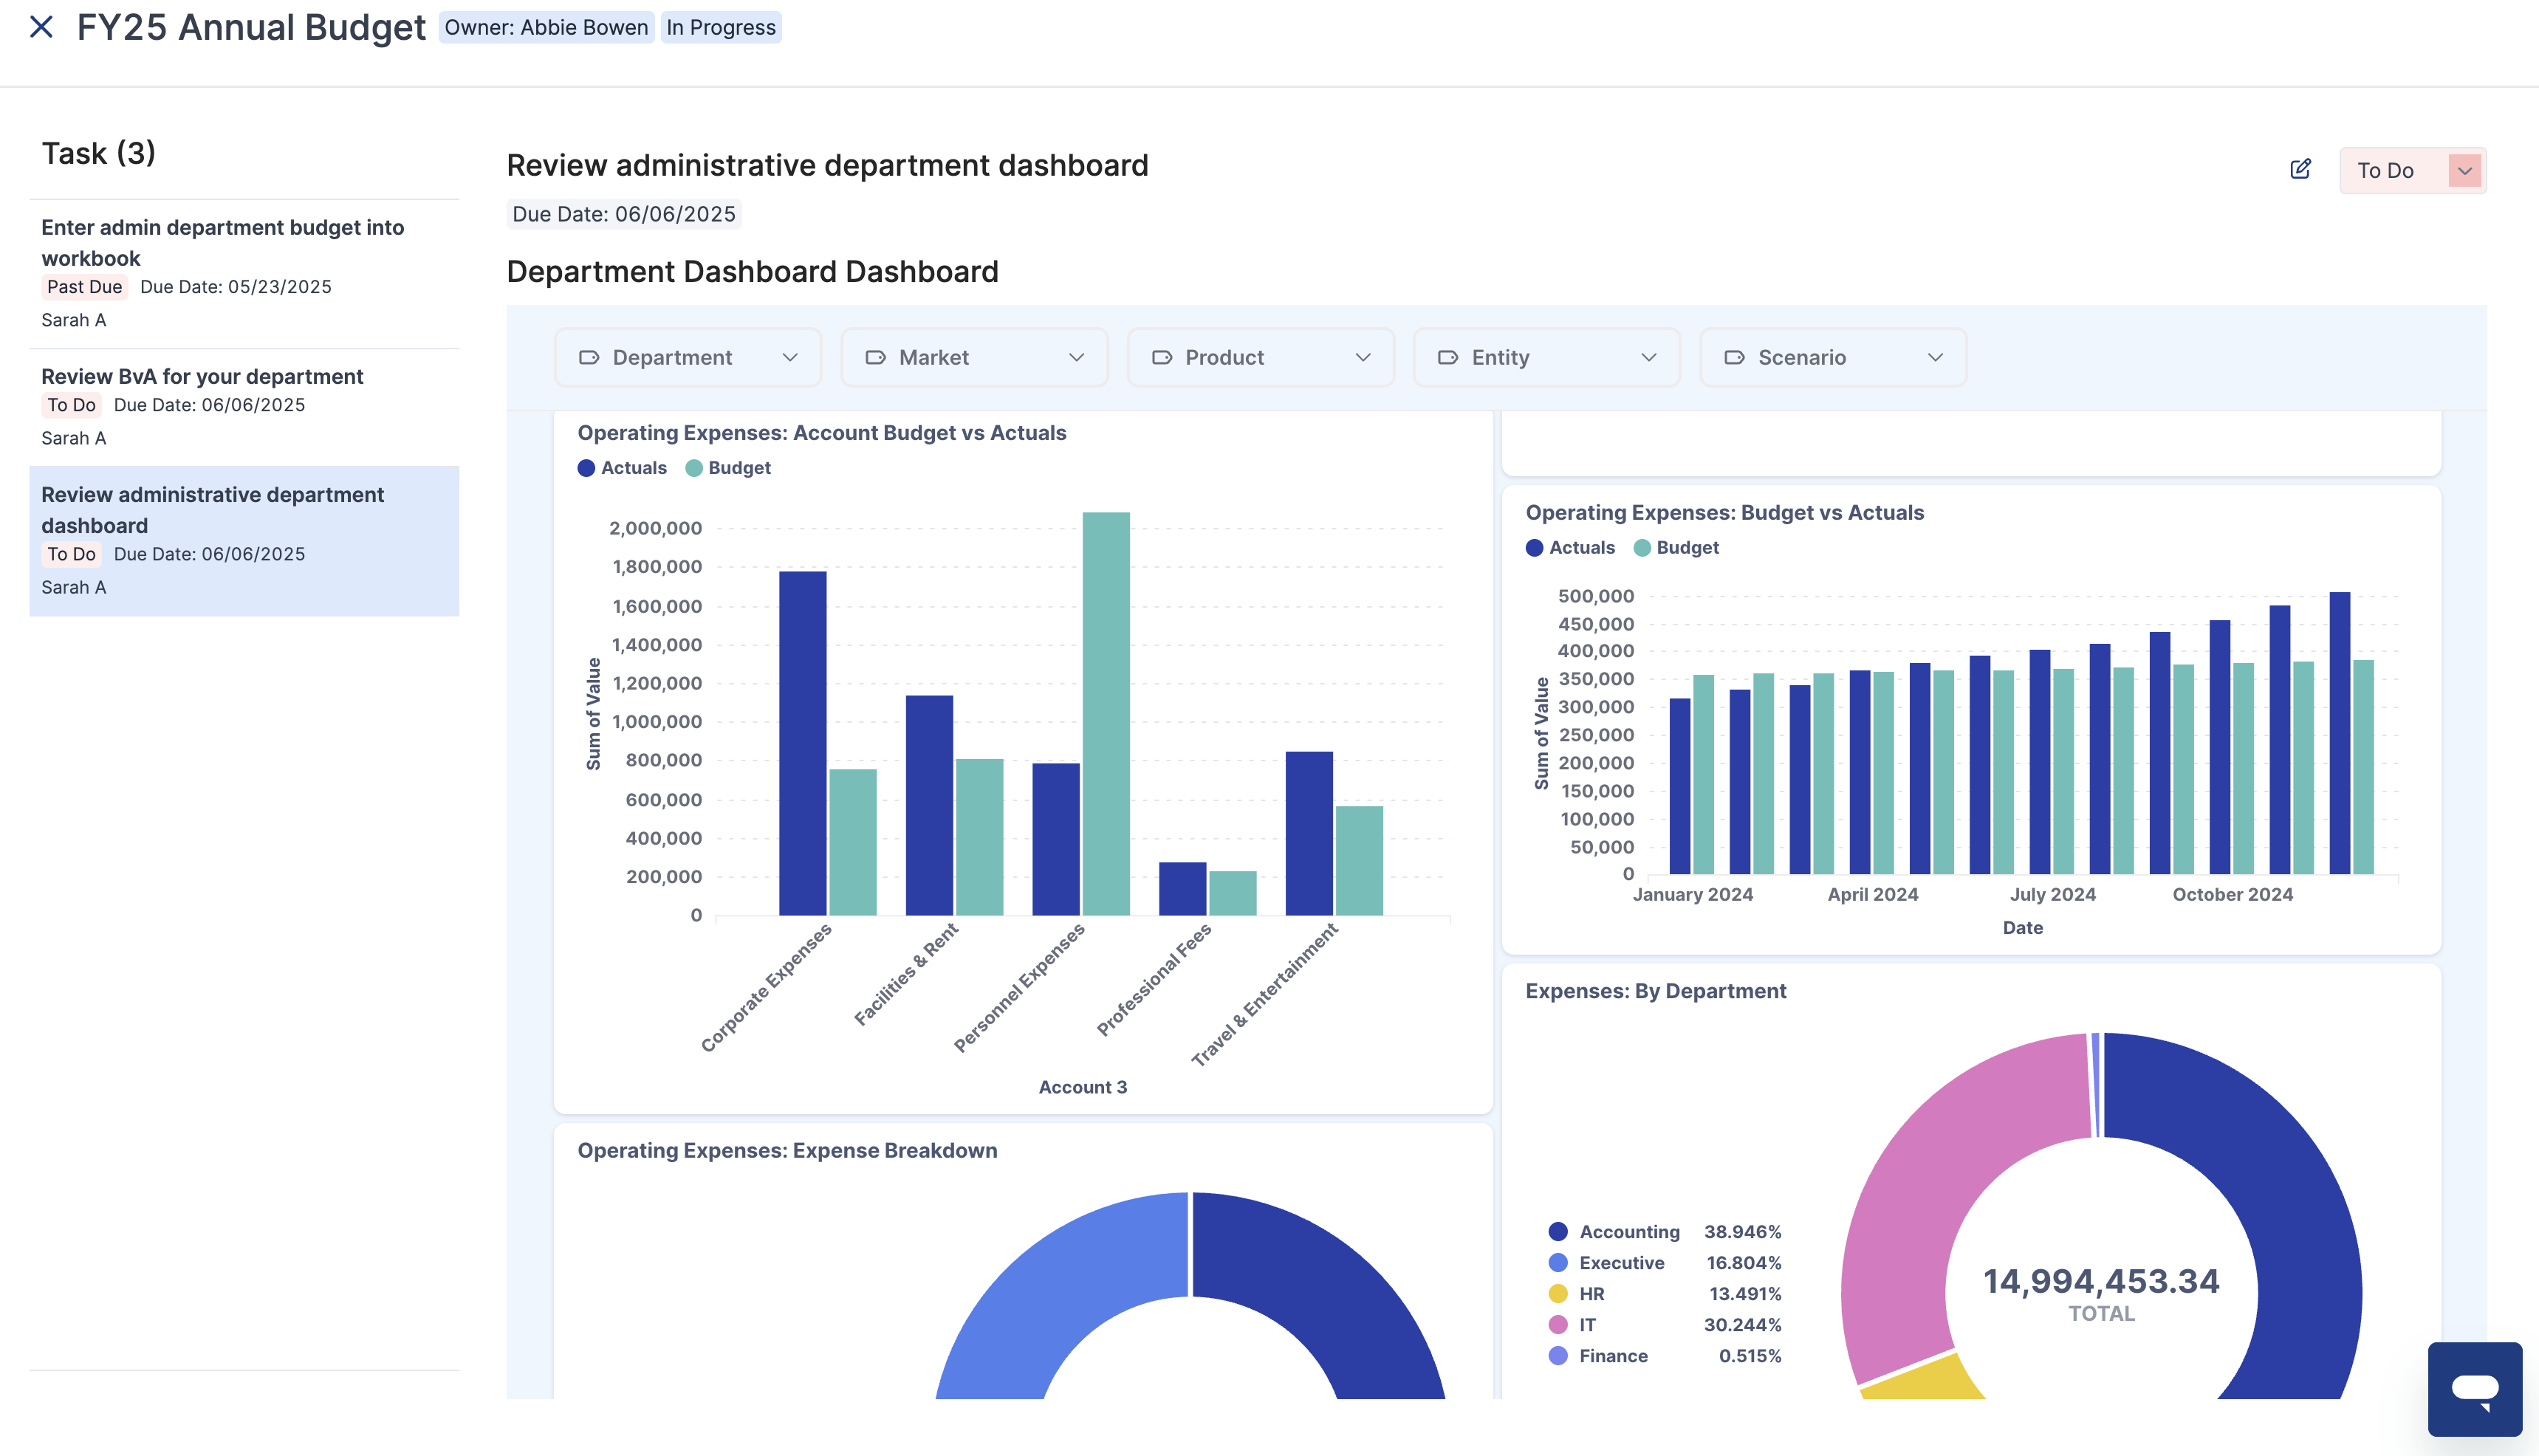Close the FY25 Annual Budget view
This screenshot has width=2539, height=1456.
coord(41,27)
